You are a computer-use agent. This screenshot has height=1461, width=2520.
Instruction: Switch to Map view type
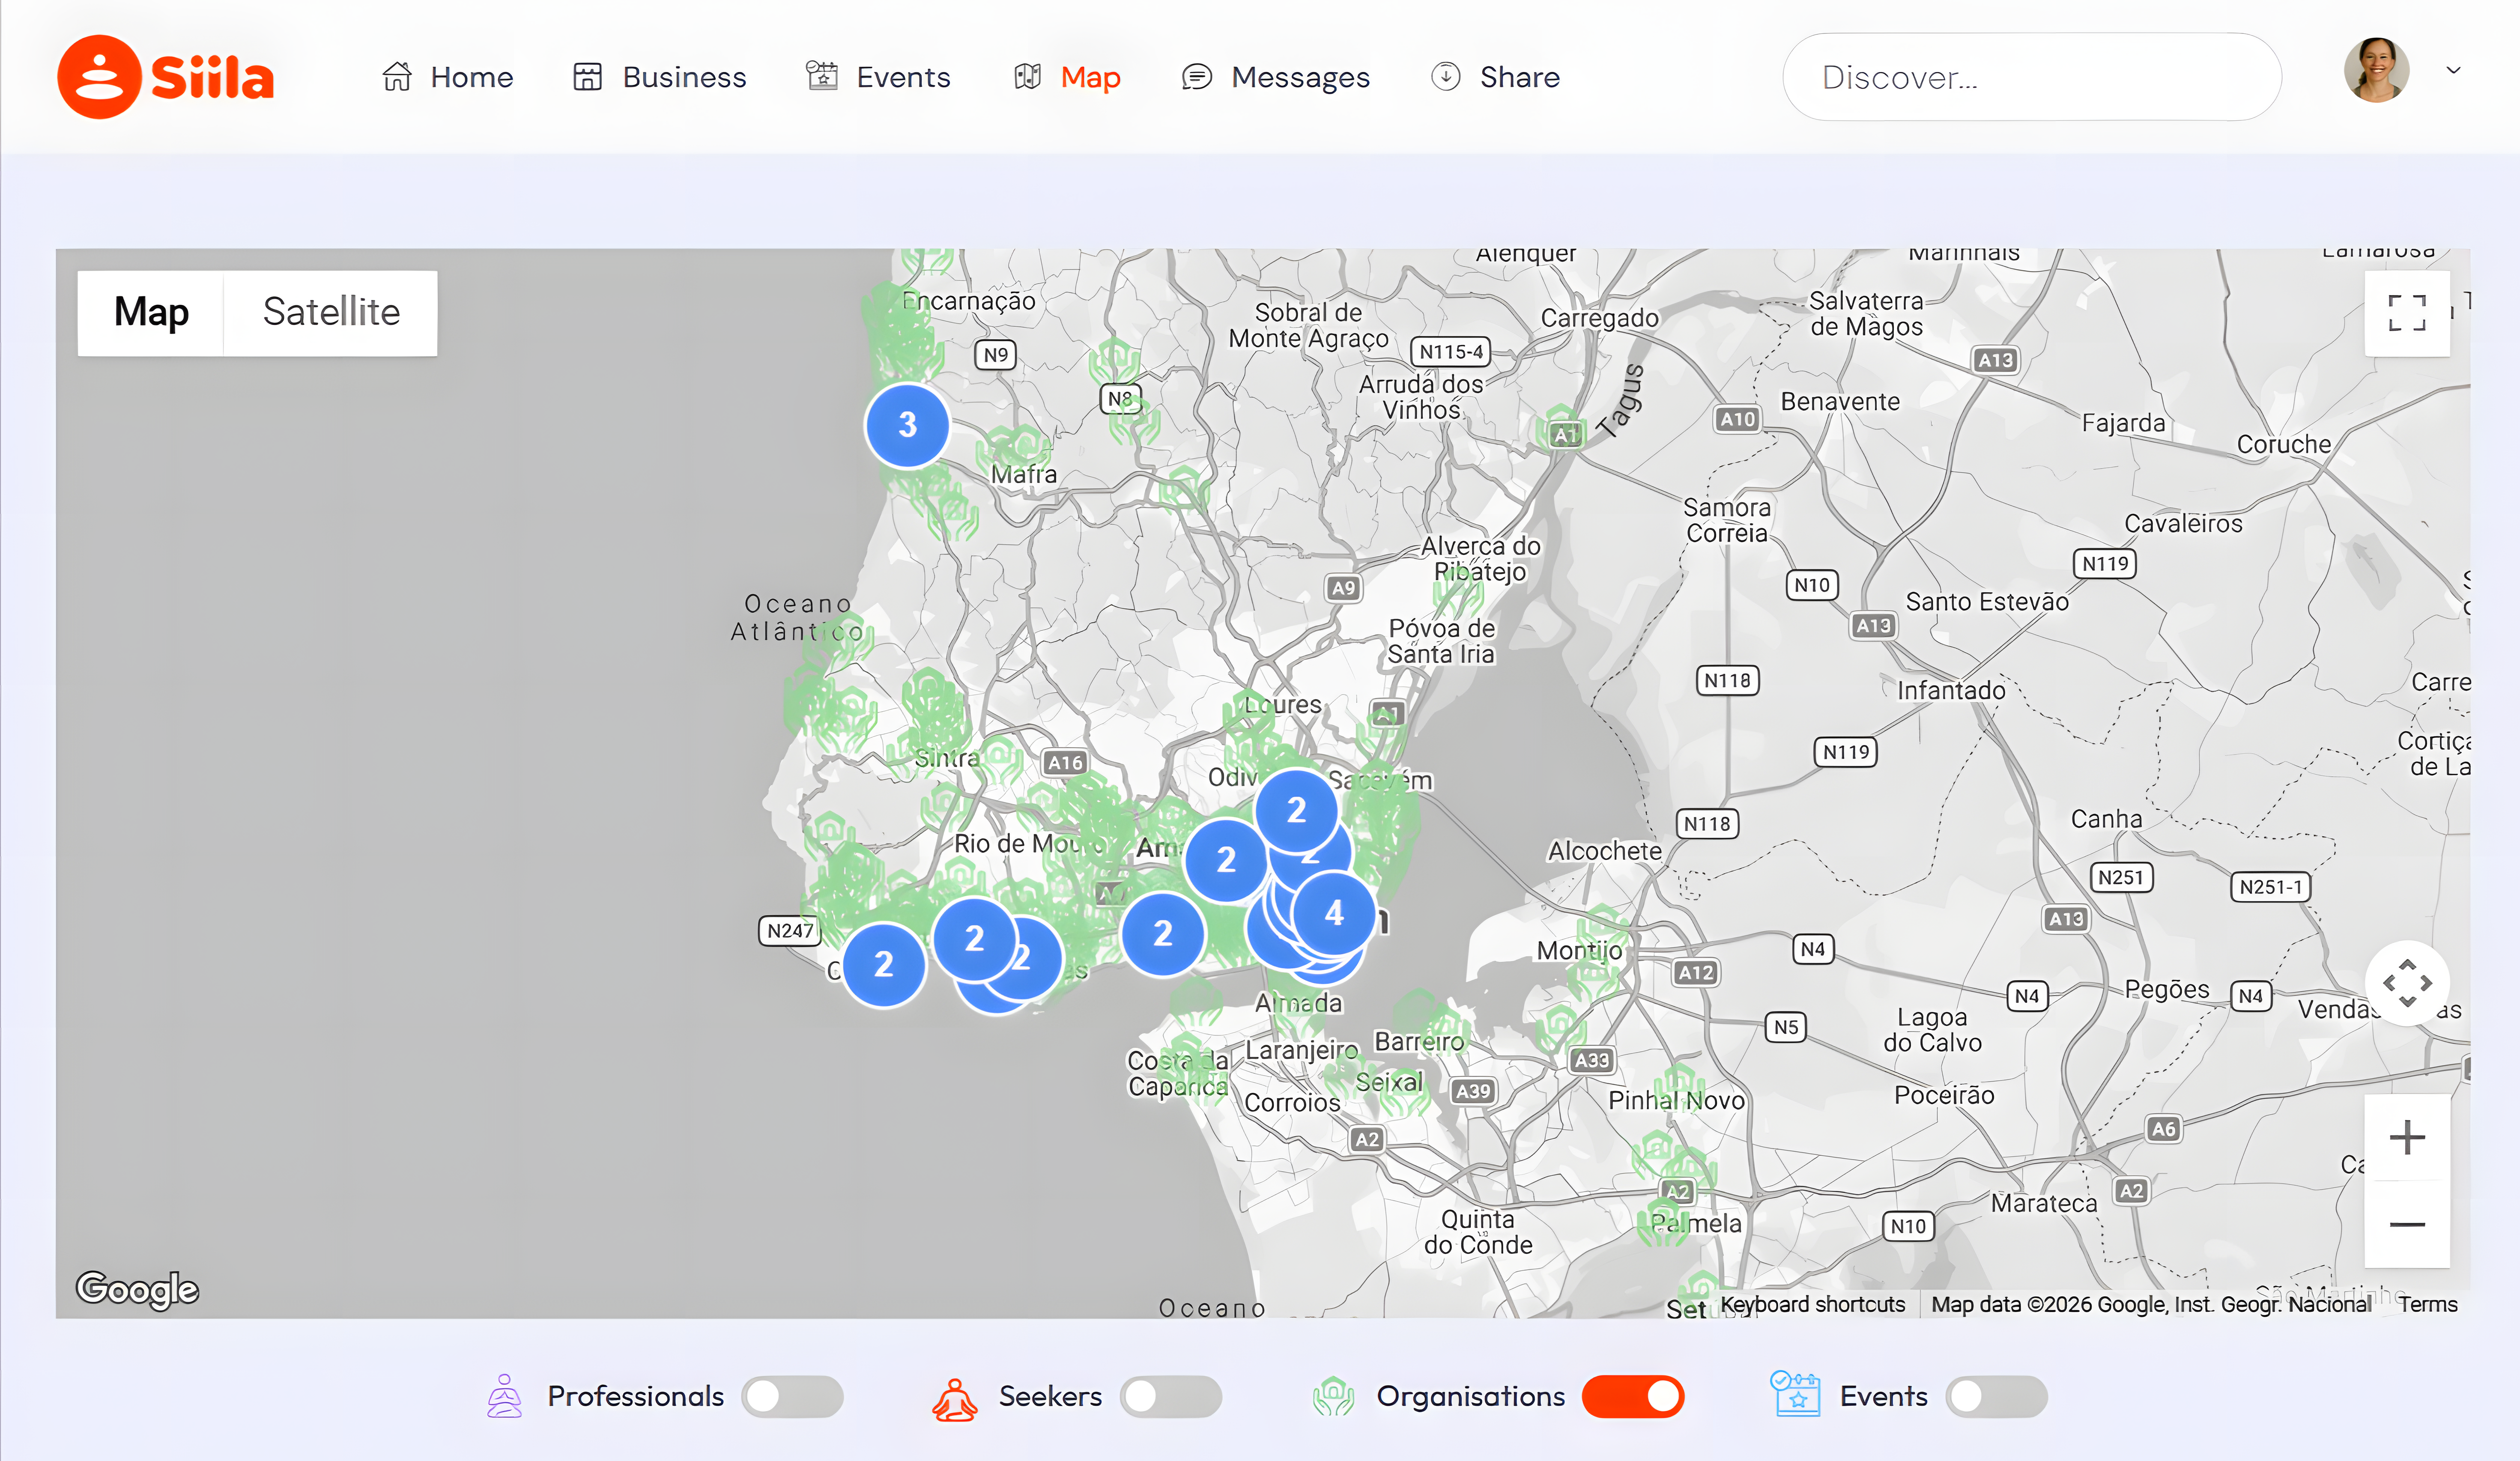(151, 312)
